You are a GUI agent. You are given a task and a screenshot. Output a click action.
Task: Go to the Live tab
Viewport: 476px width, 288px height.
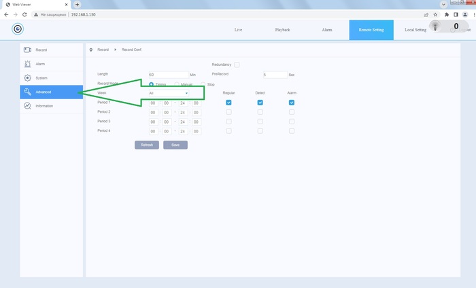click(238, 30)
